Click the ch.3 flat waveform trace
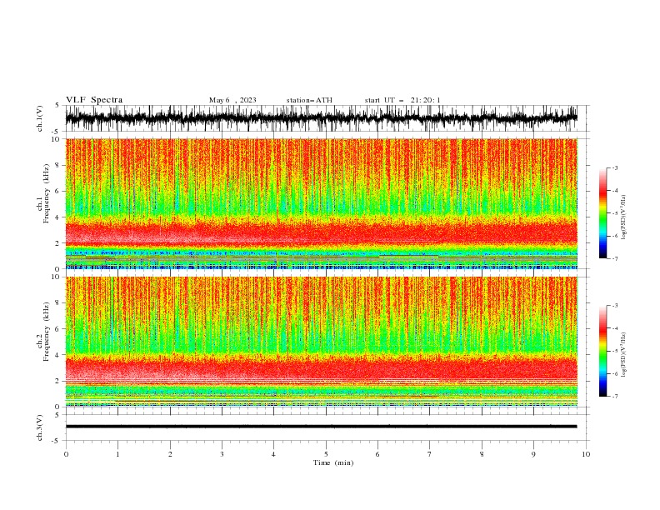The image size is (660, 510). [322, 427]
